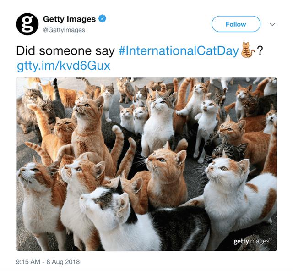The height and width of the screenshot is (271, 293).
Task: Expand the cats photo attachment
Action: [x=146, y=164]
